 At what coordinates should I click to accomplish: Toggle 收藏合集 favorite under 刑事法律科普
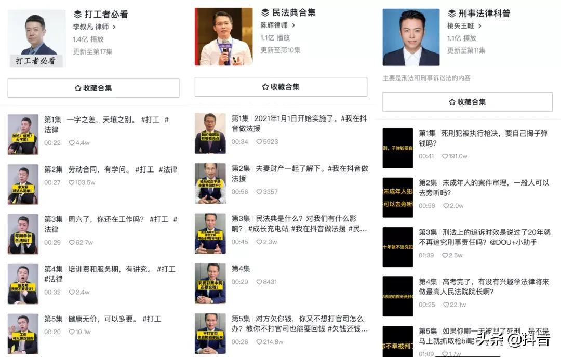[x=466, y=102]
